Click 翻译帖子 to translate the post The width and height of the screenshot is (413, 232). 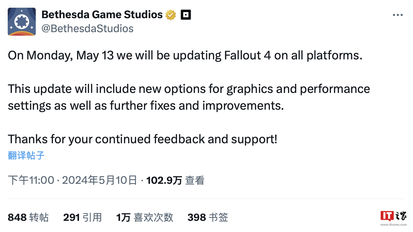pyautogui.click(x=26, y=155)
